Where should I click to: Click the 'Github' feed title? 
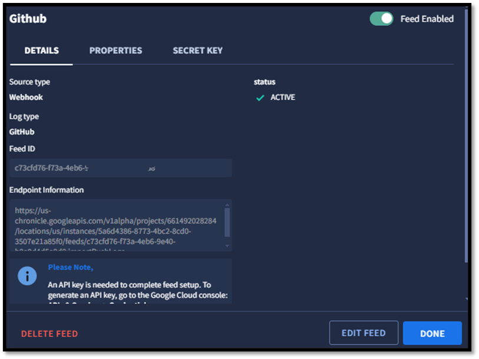(28, 19)
